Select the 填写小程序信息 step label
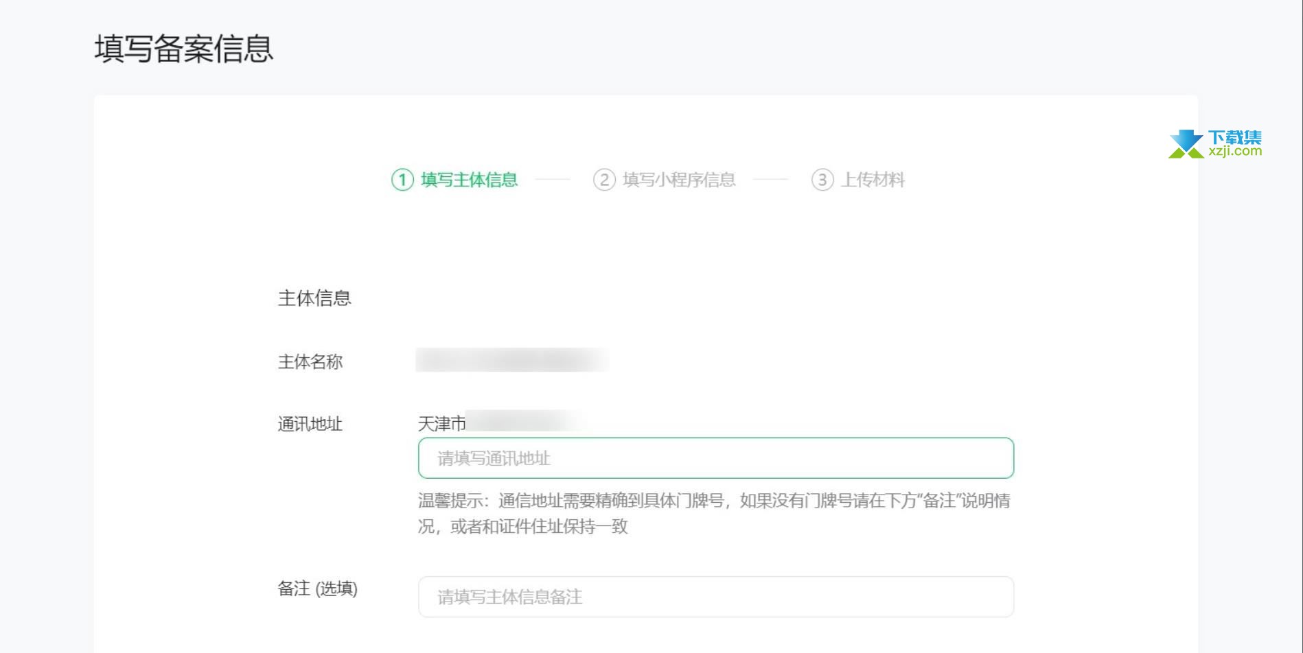Image resolution: width=1303 pixels, height=653 pixels. [679, 180]
